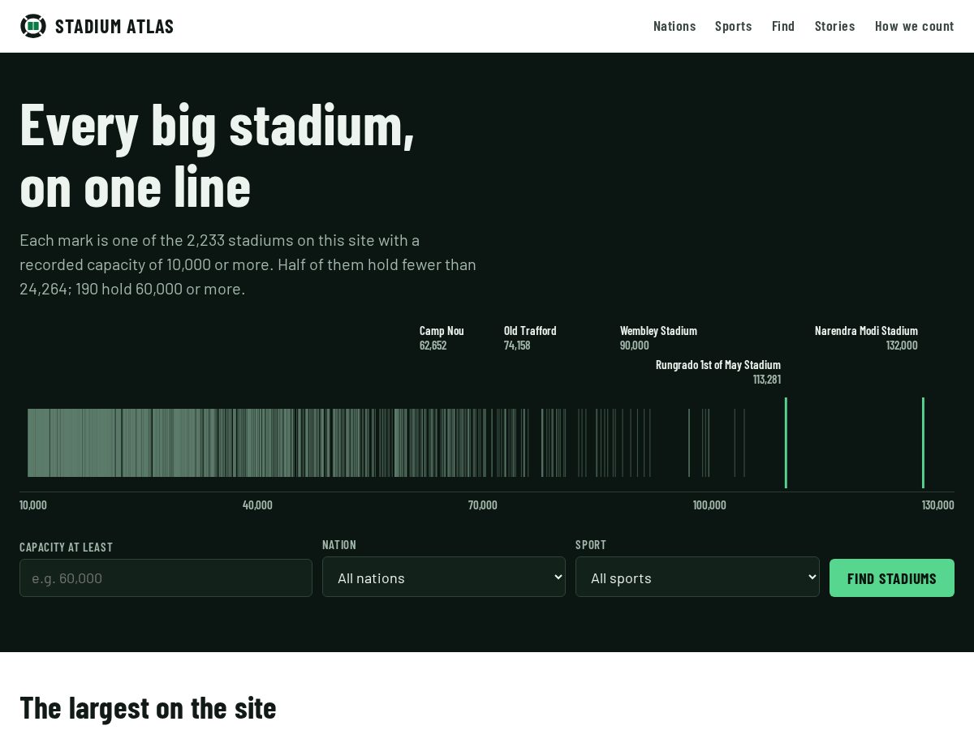Click the Find Stadiums button
The height and width of the screenshot is (730, 974).
[892, 578]
